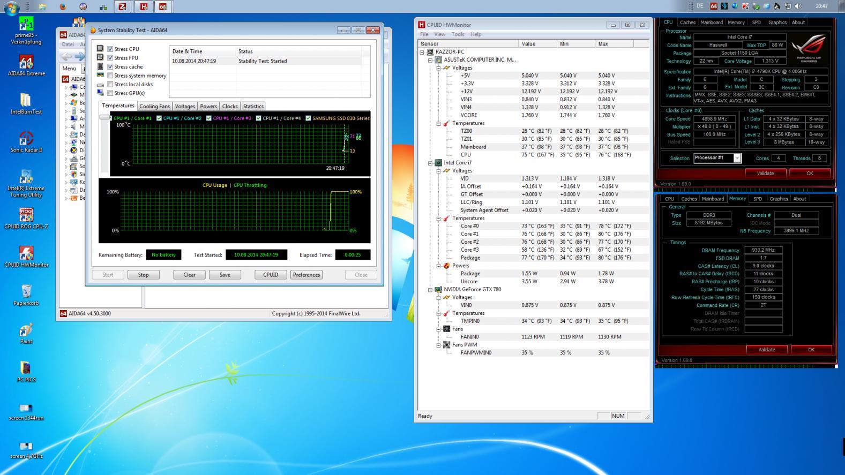Viewport: 845px width, 475px height.
Task: Switch to Statistics tab
Action: (x=253, y=106)
